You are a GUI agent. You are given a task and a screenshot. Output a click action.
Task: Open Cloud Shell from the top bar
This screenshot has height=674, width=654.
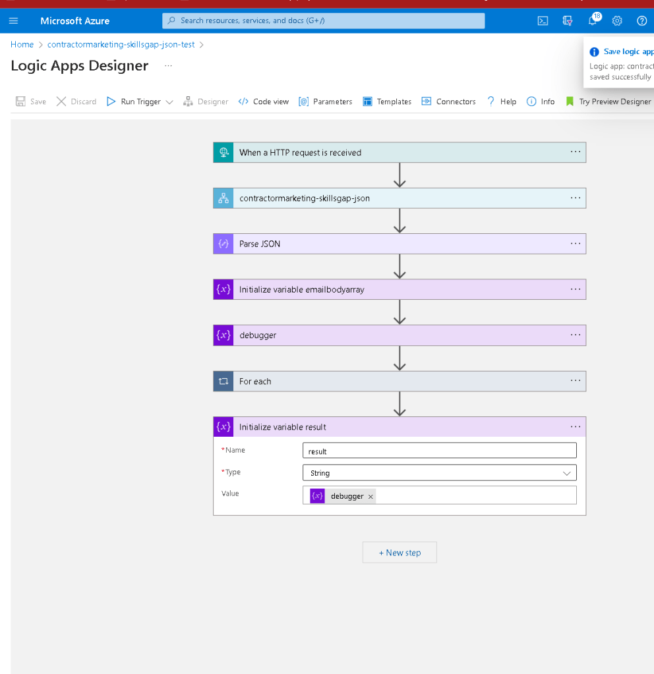tap(543, 20)
